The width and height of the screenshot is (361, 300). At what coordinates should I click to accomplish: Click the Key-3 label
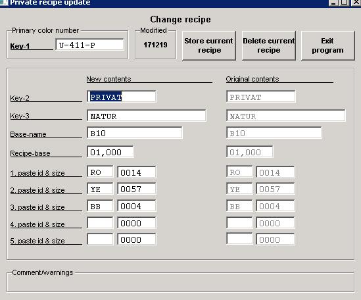coord(20,116)
